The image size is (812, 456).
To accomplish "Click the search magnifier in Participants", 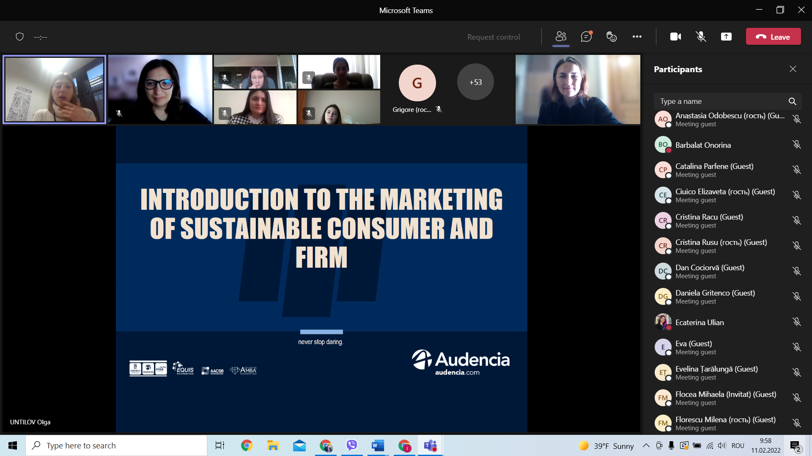I will pyautogui.click(x=792, y=101).
